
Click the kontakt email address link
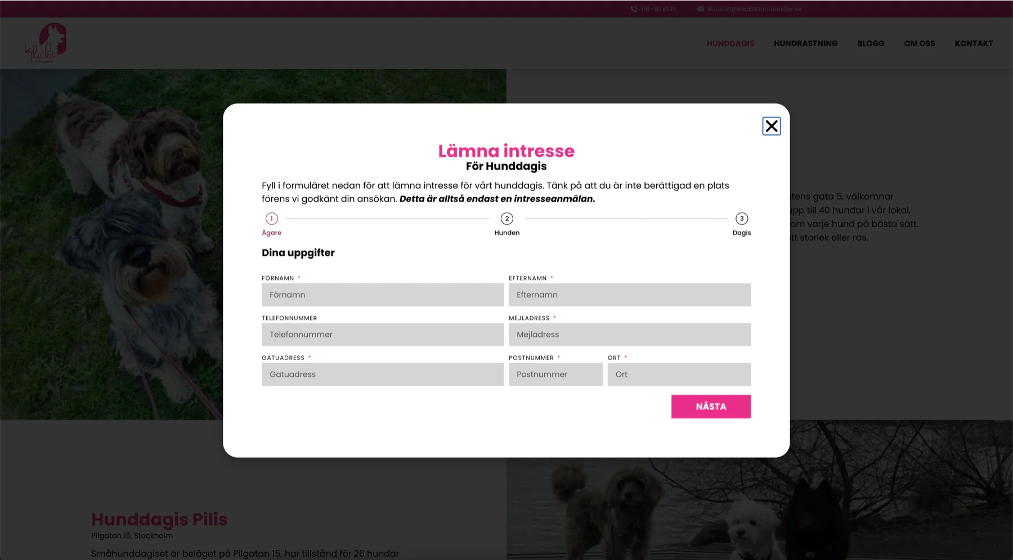(755, 9)
